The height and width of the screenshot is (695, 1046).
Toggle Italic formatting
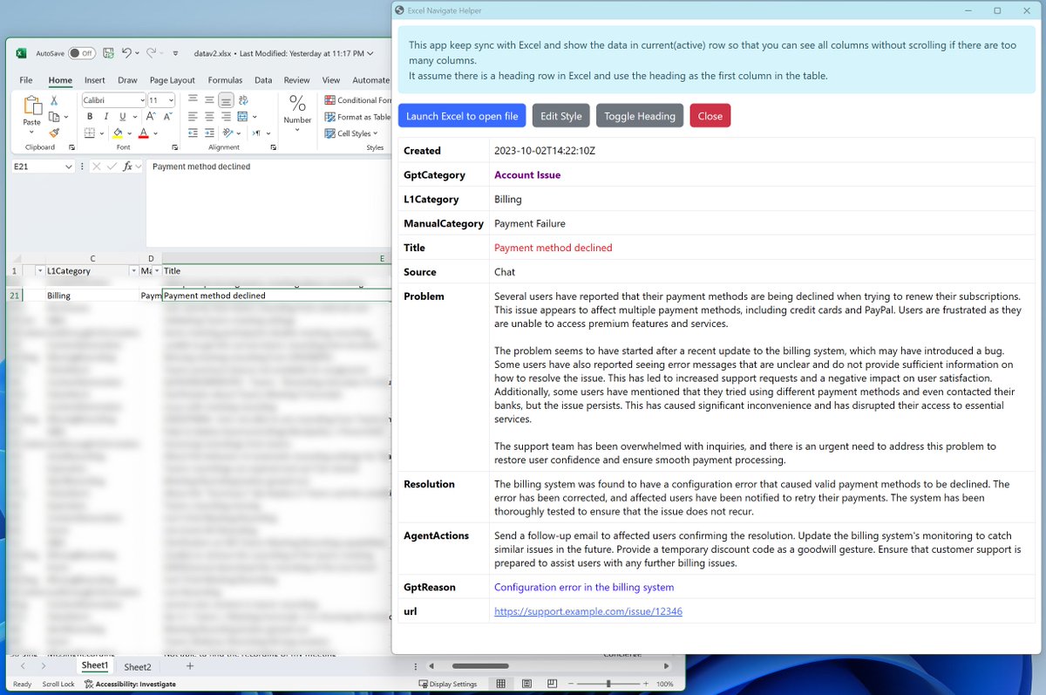pos(106,117)
